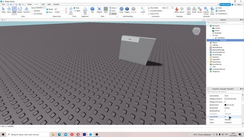The height and width of the screenshot is (137, 244).
Task: Toggle the Anchor button
Action: (113, 14)
